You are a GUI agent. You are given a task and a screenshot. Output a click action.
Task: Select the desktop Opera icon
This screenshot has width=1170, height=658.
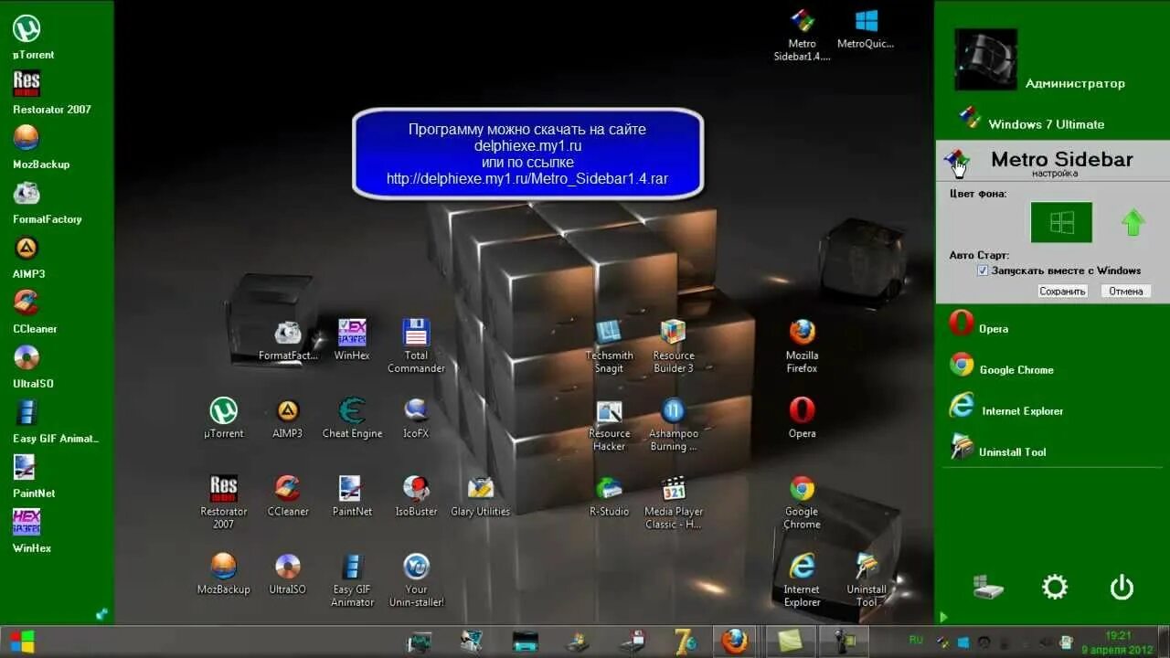pos(802,418)
